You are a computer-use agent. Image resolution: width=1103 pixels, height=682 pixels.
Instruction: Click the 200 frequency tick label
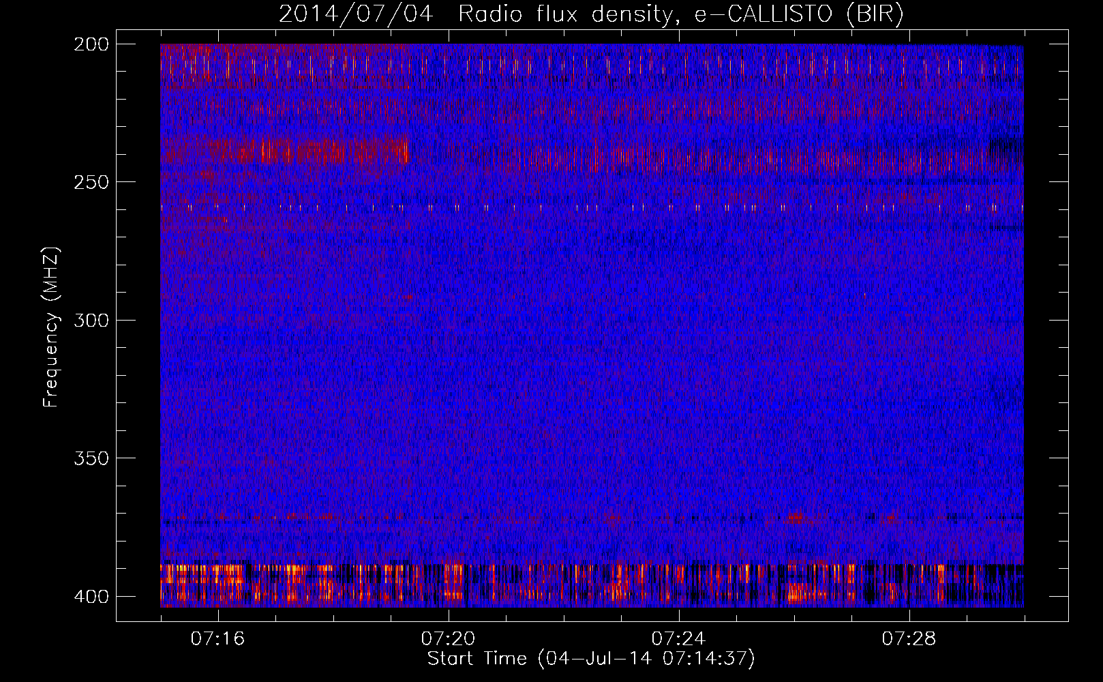91,44
